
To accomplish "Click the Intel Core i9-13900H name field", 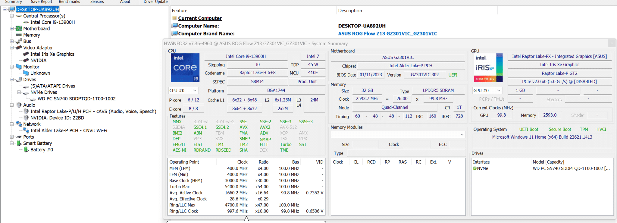I will pos(246,56).
